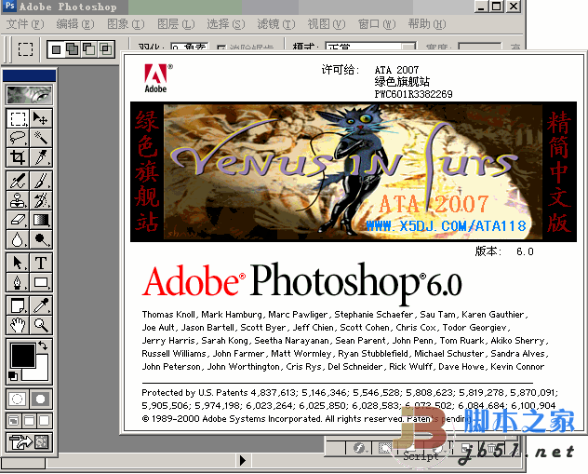
Task: Select the Zoom tool
Action: pyautogui.click(x=41, y=325)
